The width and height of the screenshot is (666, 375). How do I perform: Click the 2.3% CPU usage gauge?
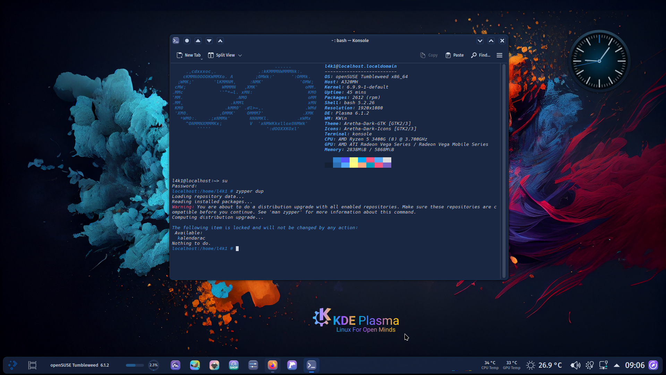(x=154, y=365)
